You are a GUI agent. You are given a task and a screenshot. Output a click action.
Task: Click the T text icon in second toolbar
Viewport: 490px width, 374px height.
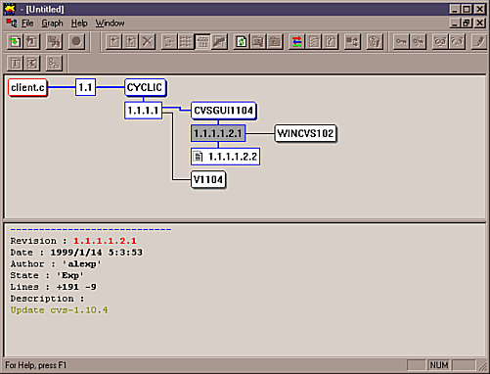pos(15,64)
